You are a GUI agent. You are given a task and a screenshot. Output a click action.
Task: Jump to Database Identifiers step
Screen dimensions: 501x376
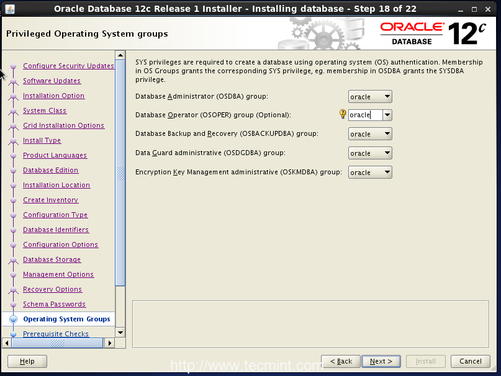coord(56,230)
